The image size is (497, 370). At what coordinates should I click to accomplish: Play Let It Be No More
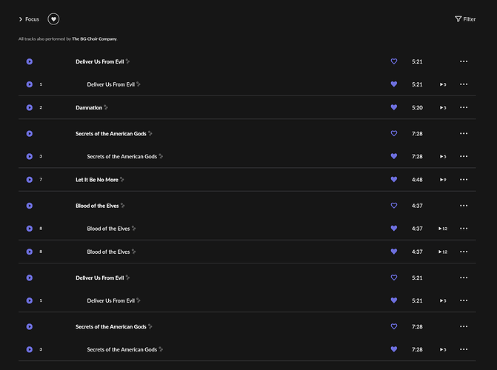(x=30, y=179)
